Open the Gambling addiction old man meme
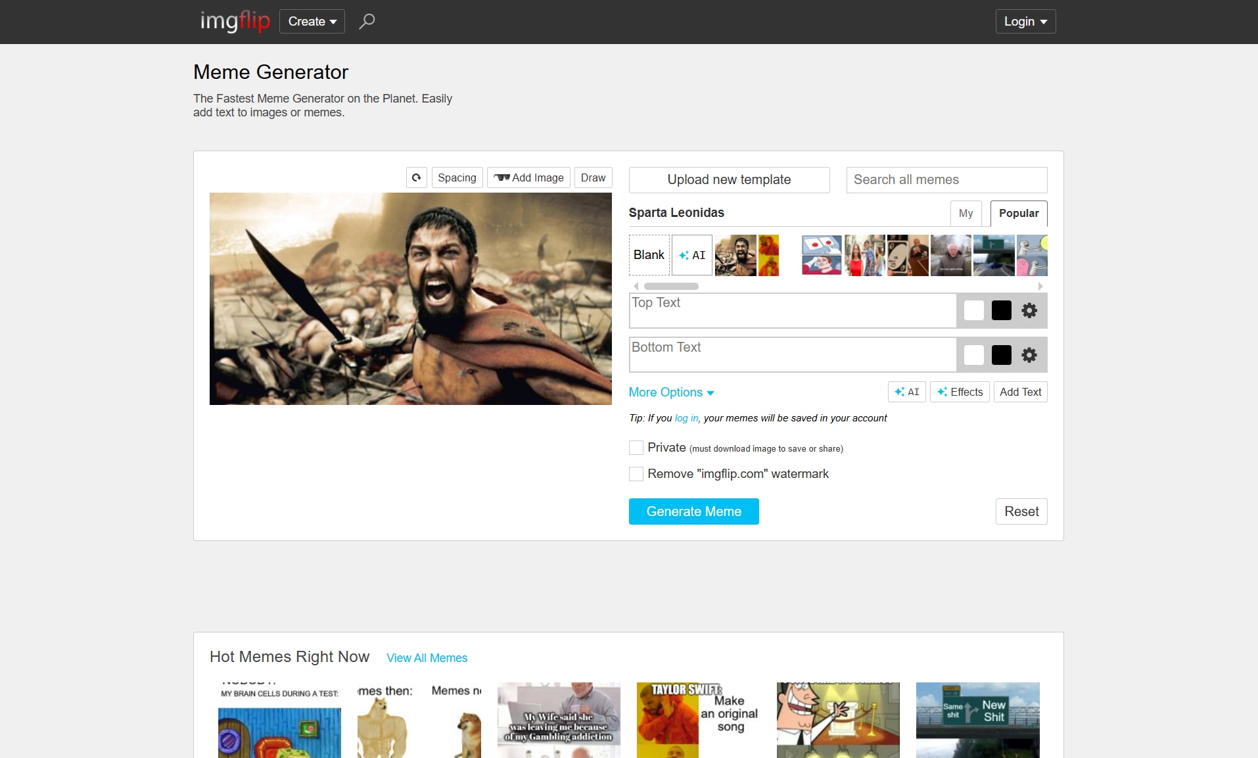Screen dimensions: 1258x758 559,720
